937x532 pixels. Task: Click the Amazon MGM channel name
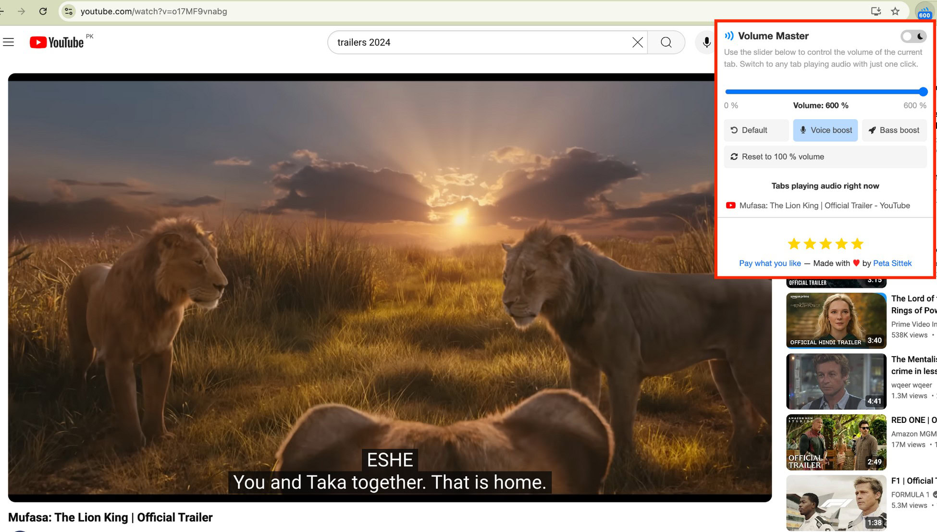[913, 433]
